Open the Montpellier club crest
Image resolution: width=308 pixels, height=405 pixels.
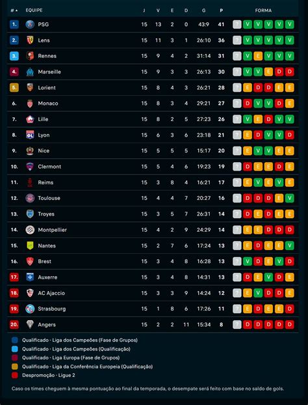pyautogui.click(x=30, y=230)
